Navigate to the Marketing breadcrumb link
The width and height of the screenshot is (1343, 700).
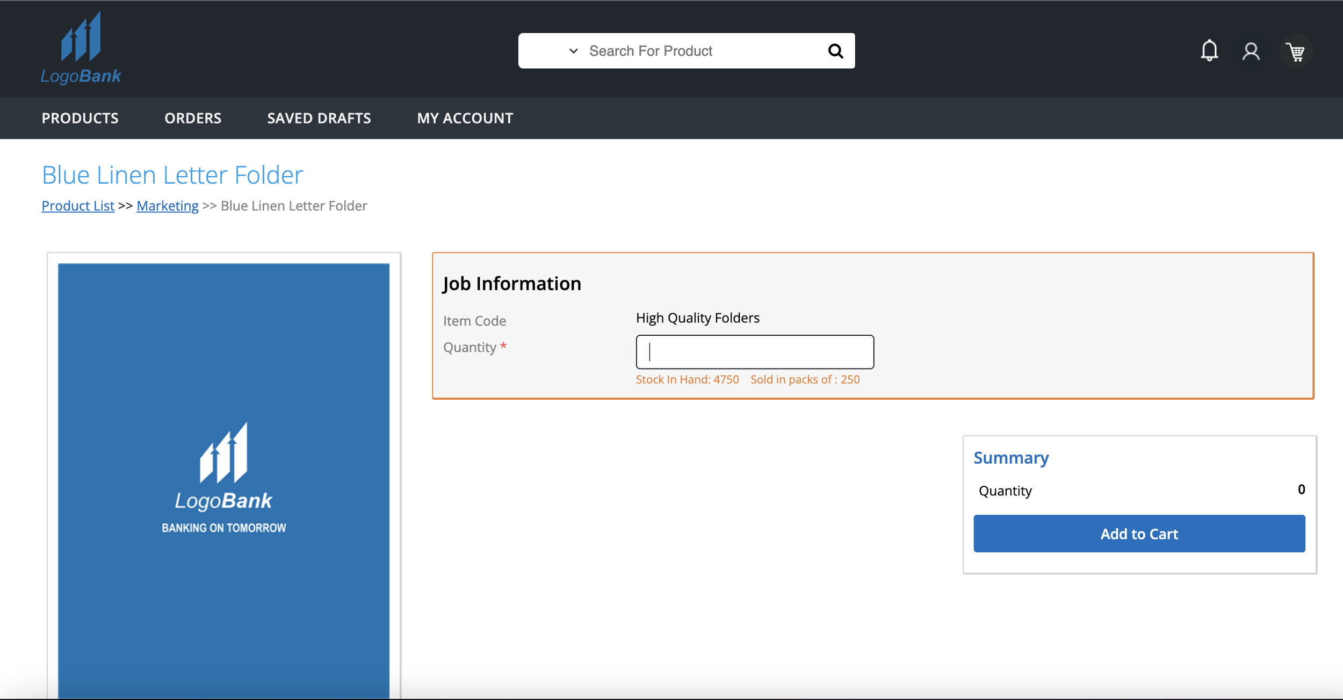coord(168,206)
